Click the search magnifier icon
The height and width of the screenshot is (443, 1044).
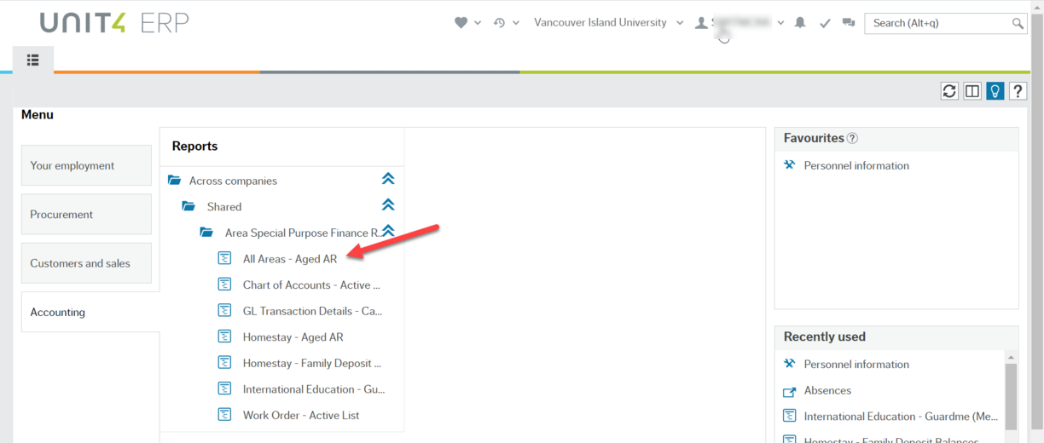[1018, 24]
